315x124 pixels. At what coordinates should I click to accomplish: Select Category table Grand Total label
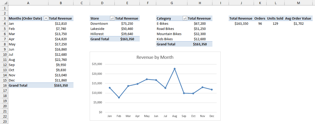coord(172,44)
